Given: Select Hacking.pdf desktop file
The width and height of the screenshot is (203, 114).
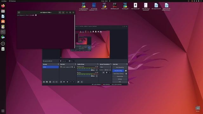Looking at the screenshot, I should [x=125, y=6].
